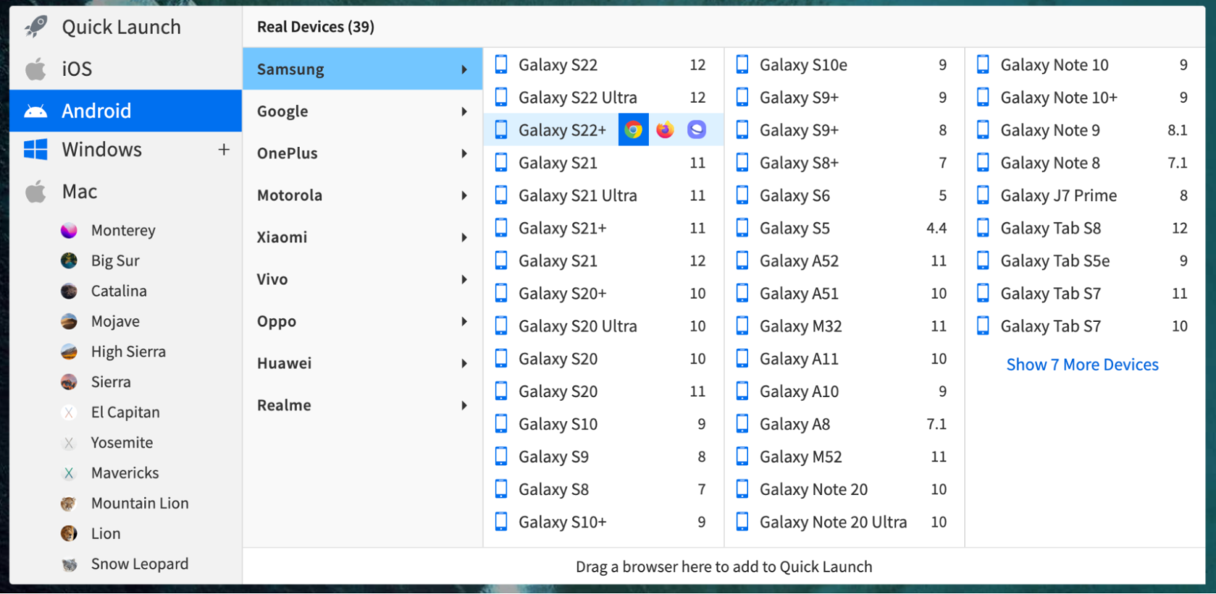
Task: Click the plus button next to Windows
Action: (224, 149)
